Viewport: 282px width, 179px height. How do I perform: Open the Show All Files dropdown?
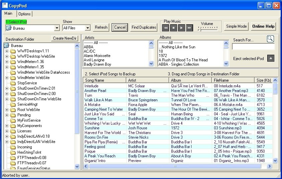(88, 28)
